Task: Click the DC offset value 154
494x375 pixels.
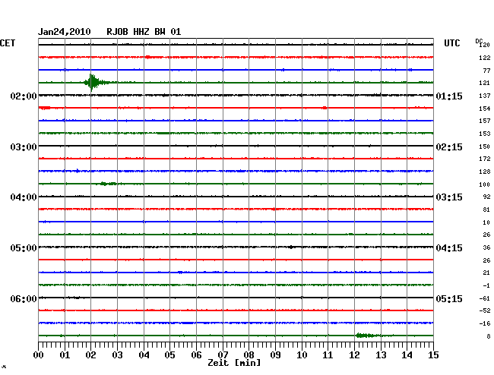Action: [485, 109]
